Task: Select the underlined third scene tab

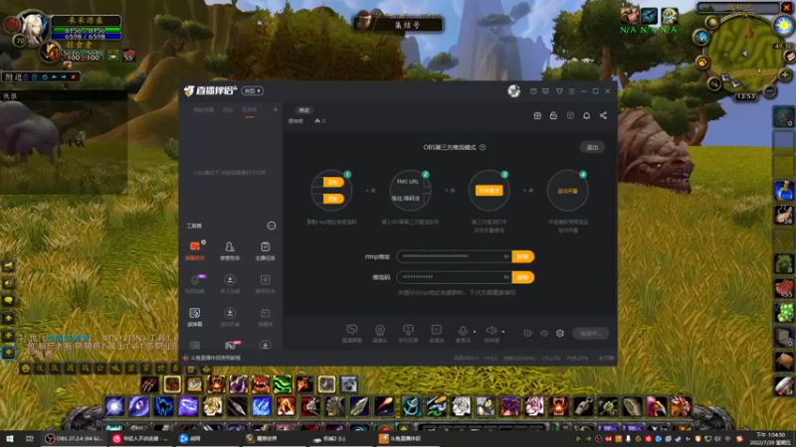Action: point(250,110)
